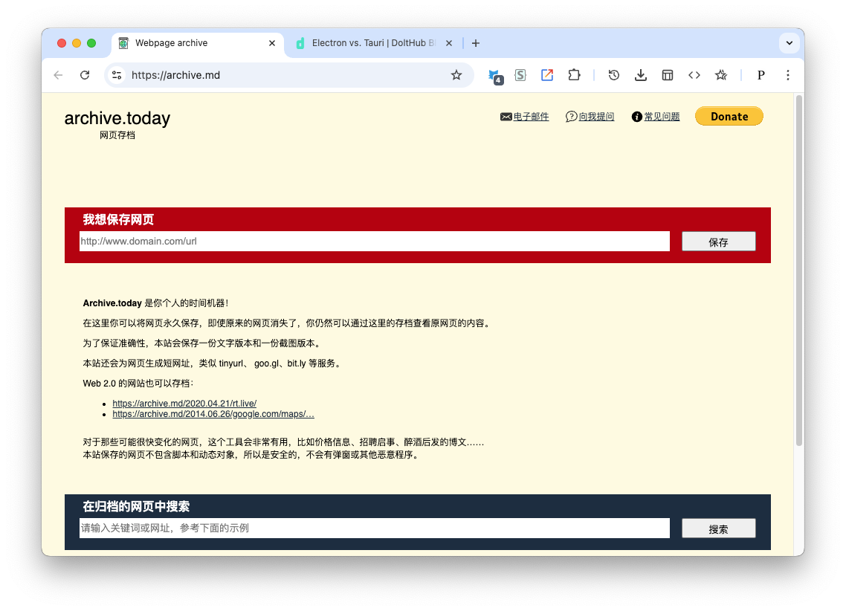This screenshot has height=611, width=846.
Task: Open the code brackets toolbar icon
Action: [x=694, y=75]
